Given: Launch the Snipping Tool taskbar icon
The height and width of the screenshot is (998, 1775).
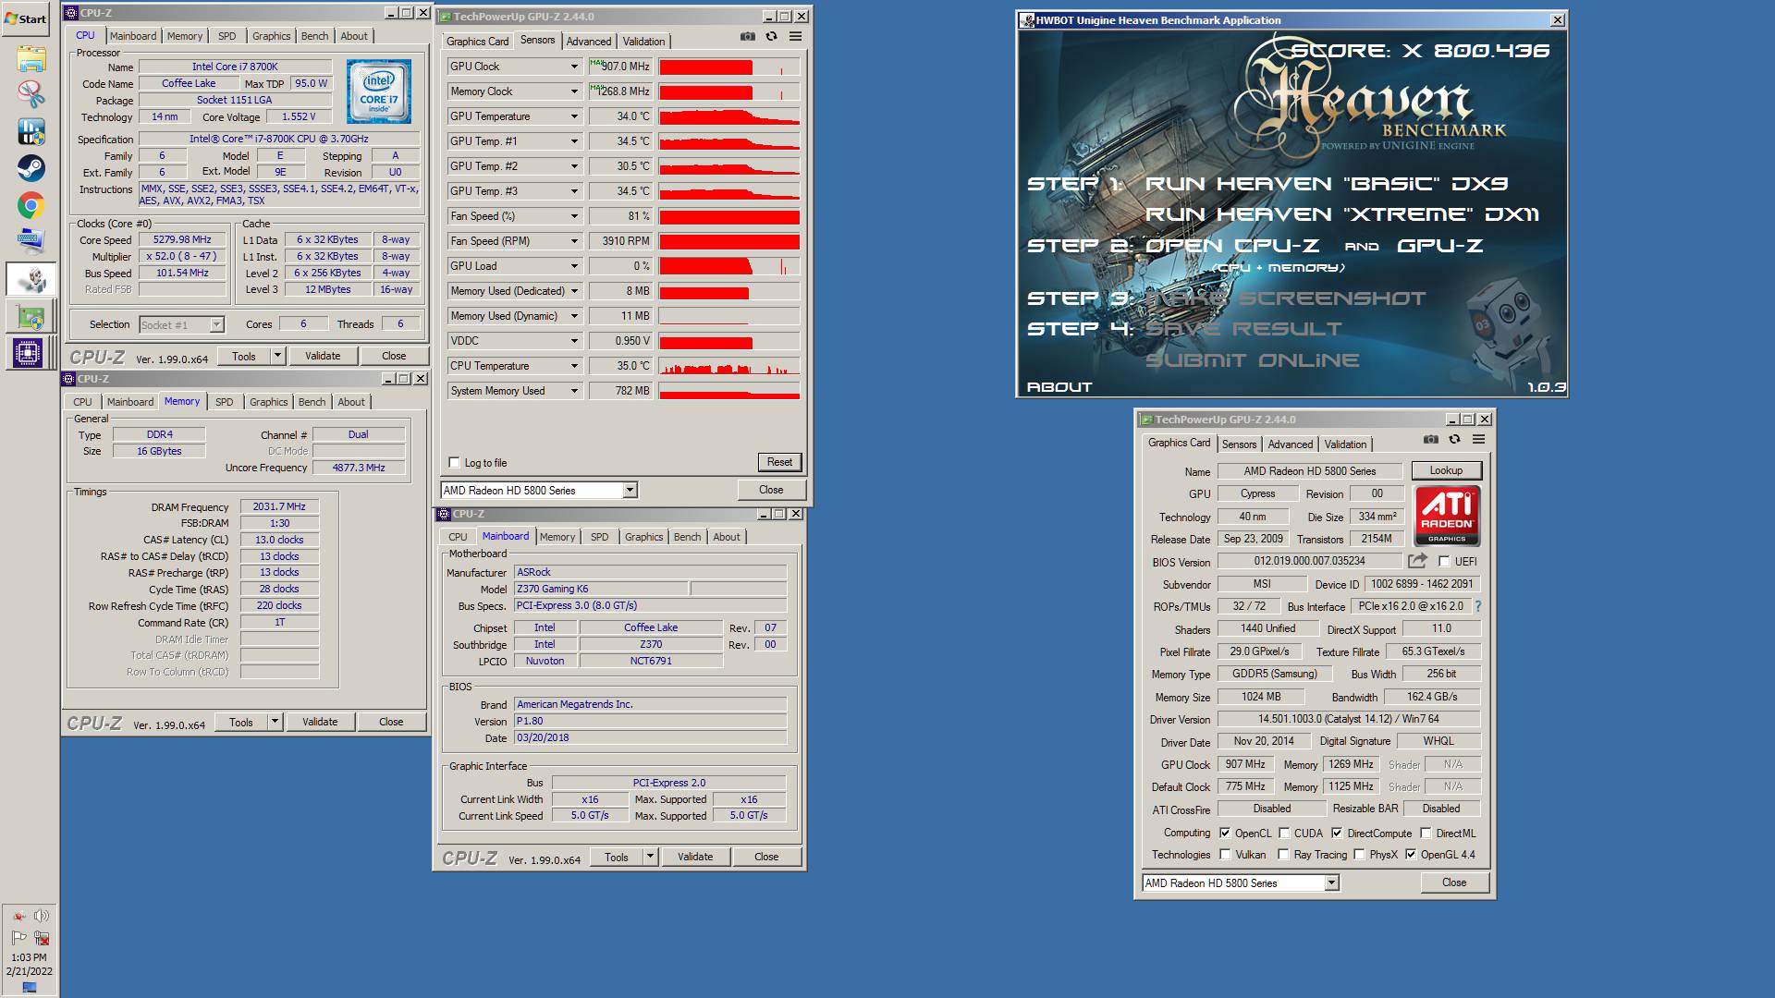Looking at the screenshot, I should (x=31, y=94).
